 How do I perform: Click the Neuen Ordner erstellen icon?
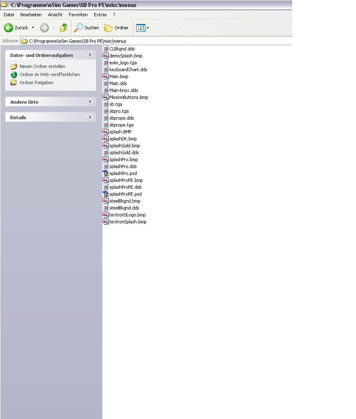tap(14, 66)
